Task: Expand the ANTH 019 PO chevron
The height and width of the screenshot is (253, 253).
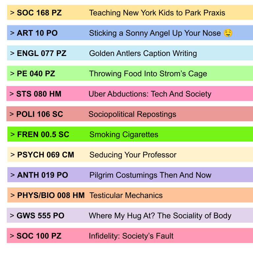Action: coord(13,175)
